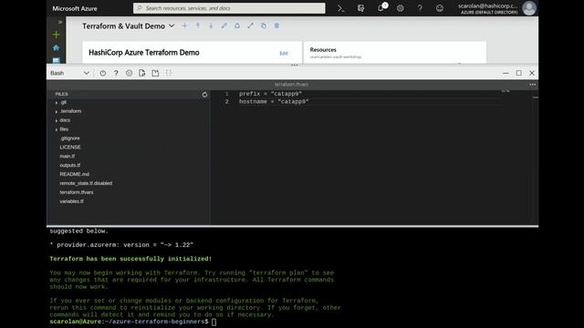Grab the Cloud Shell panel handle dots
The image size is (584, 328).
tap(294, 65)
